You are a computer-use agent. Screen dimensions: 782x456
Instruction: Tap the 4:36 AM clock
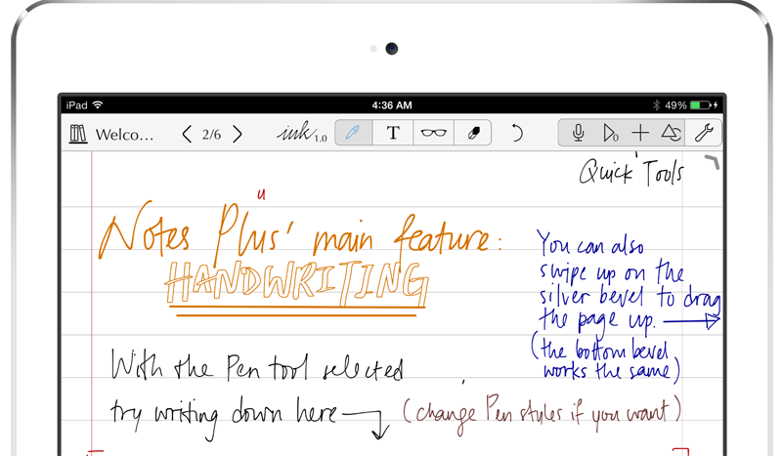(x=392, y=105)
